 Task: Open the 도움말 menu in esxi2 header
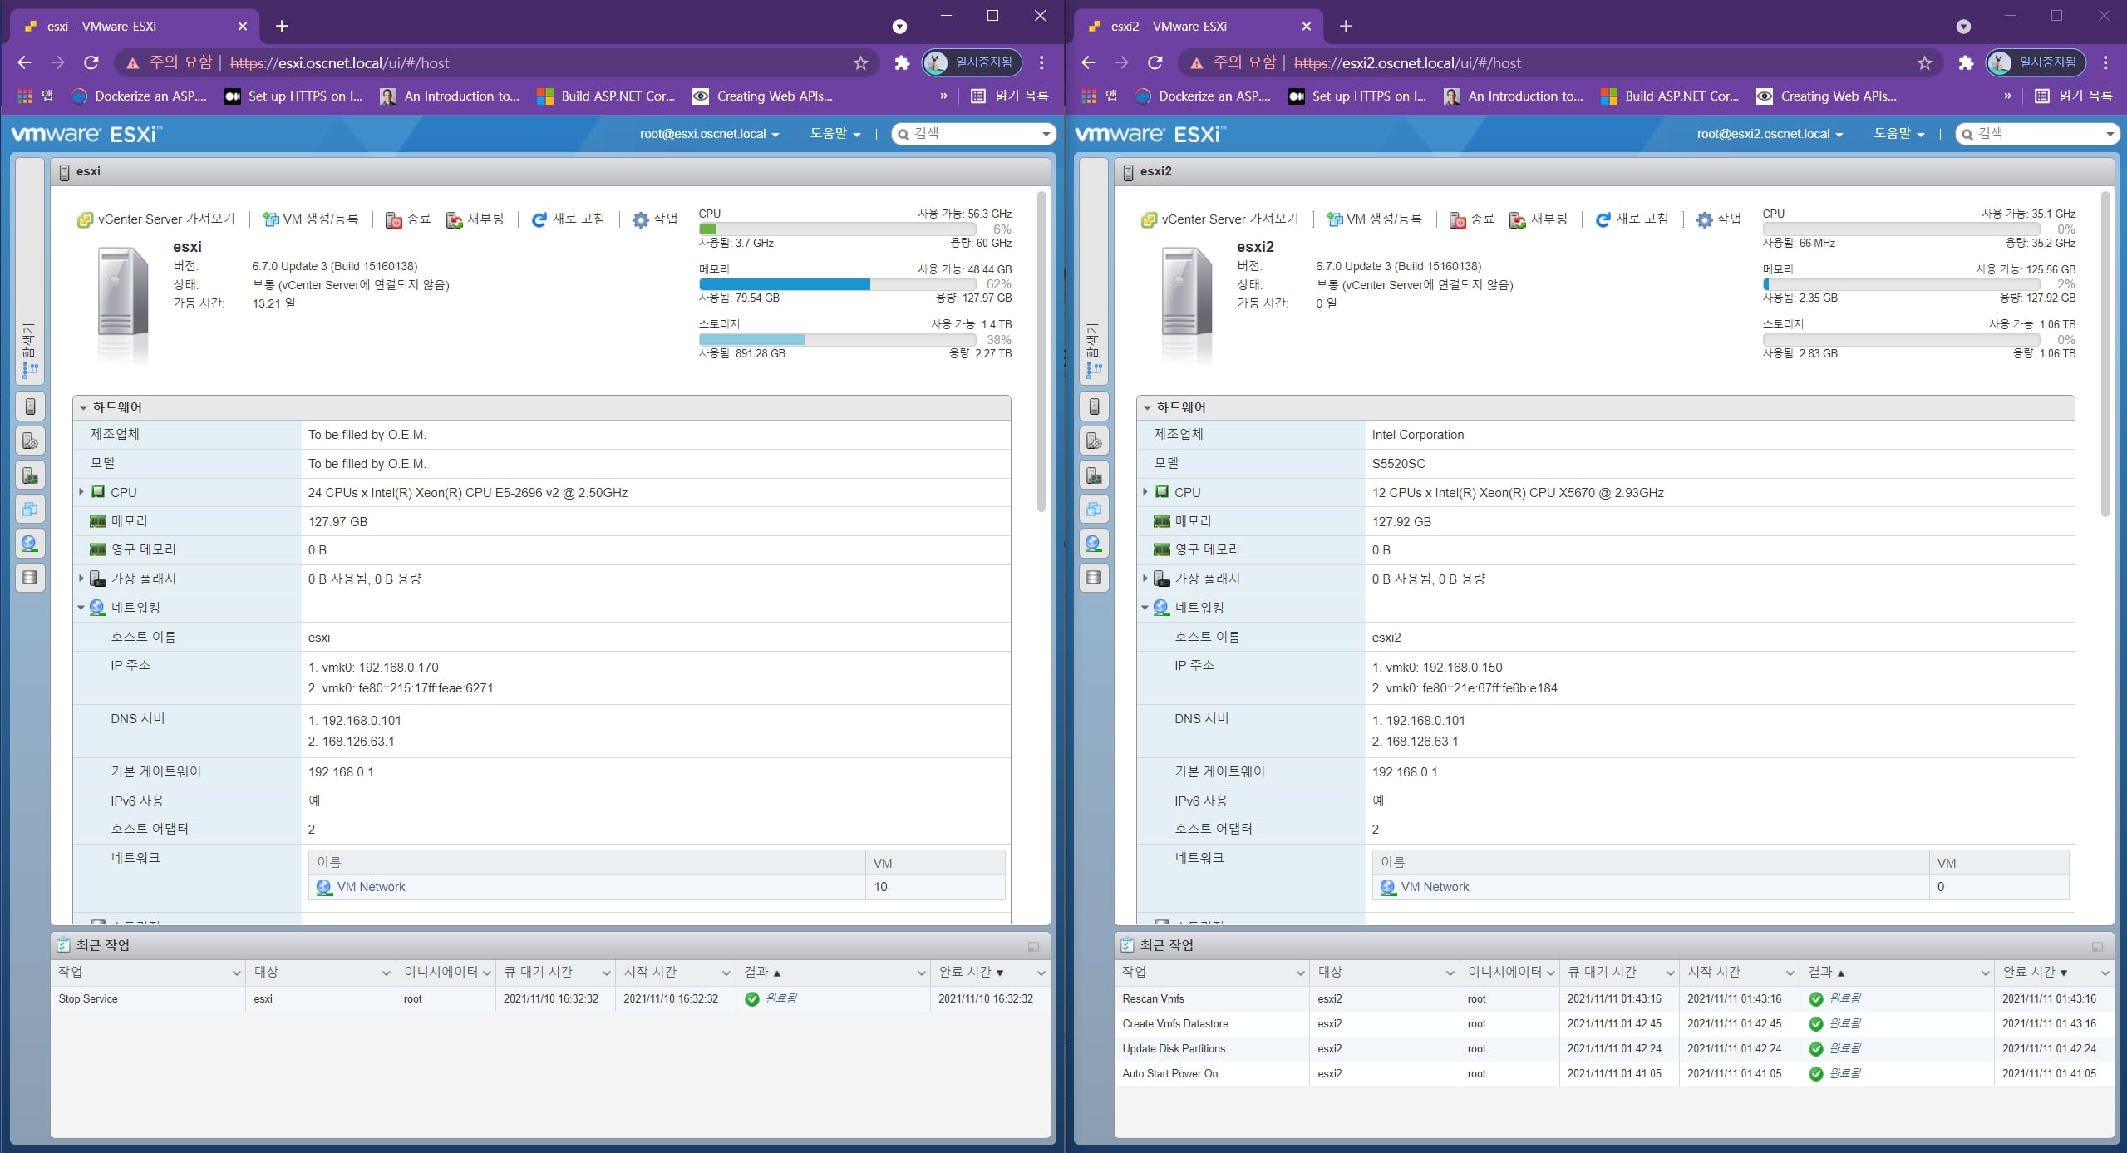(x=1898, y=134)
